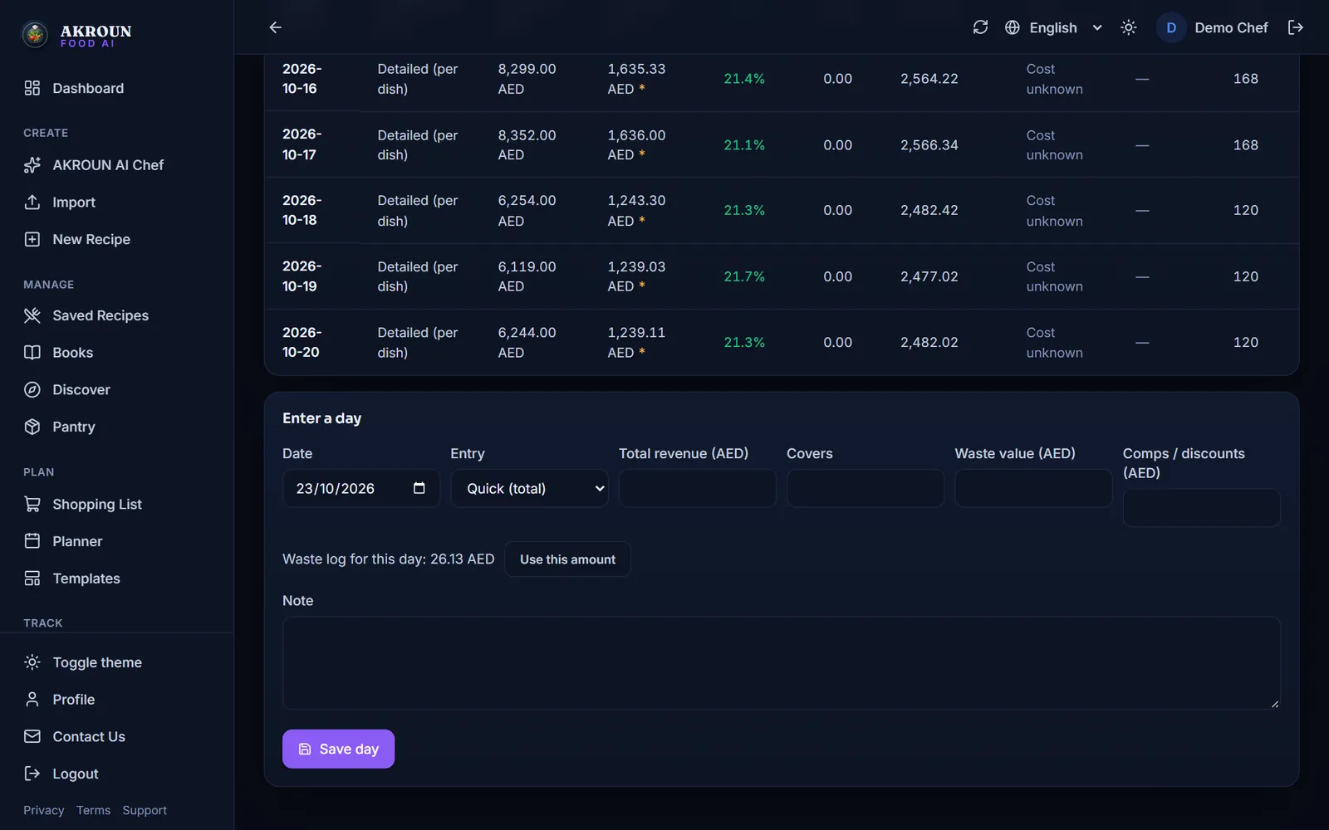
Task: Click Demo Chef user avatar
Action: click(1171, 27)
